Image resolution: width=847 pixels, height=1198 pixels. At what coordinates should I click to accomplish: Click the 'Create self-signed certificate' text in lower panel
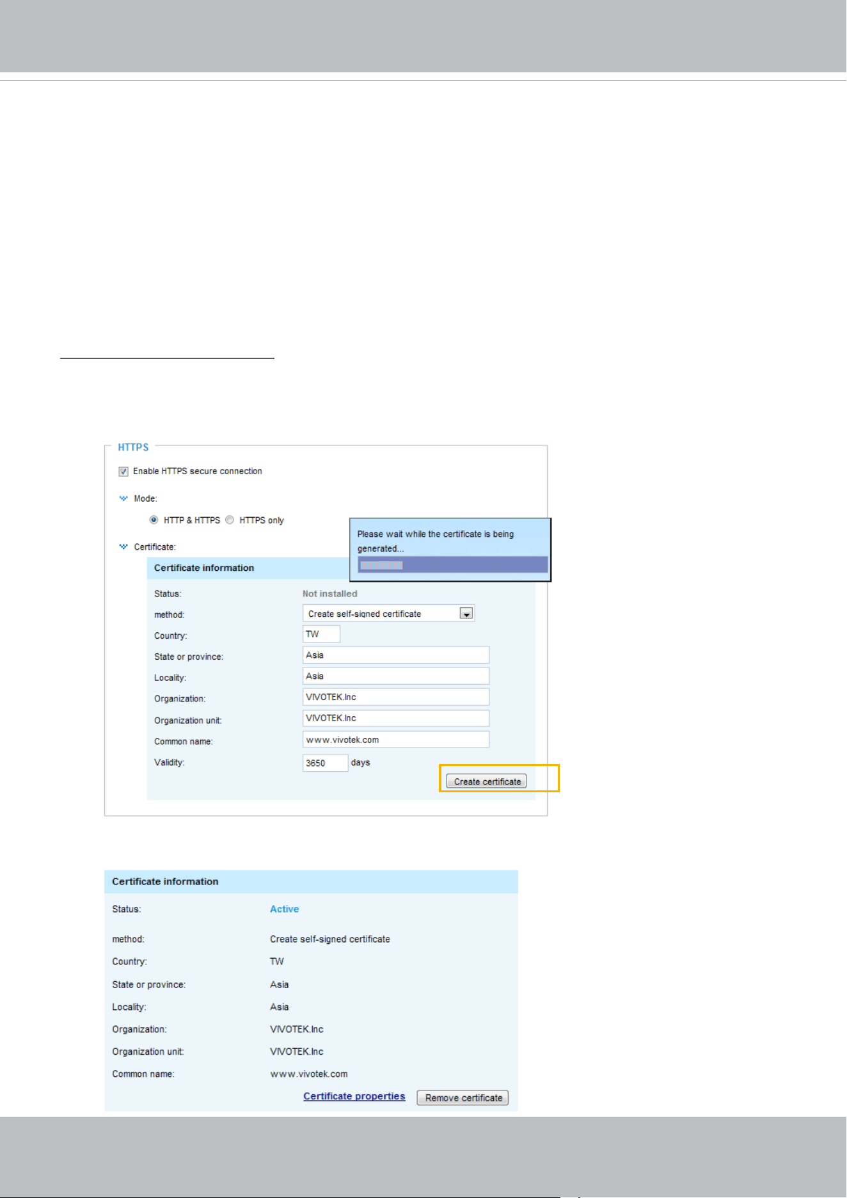[x=330, y=939]
